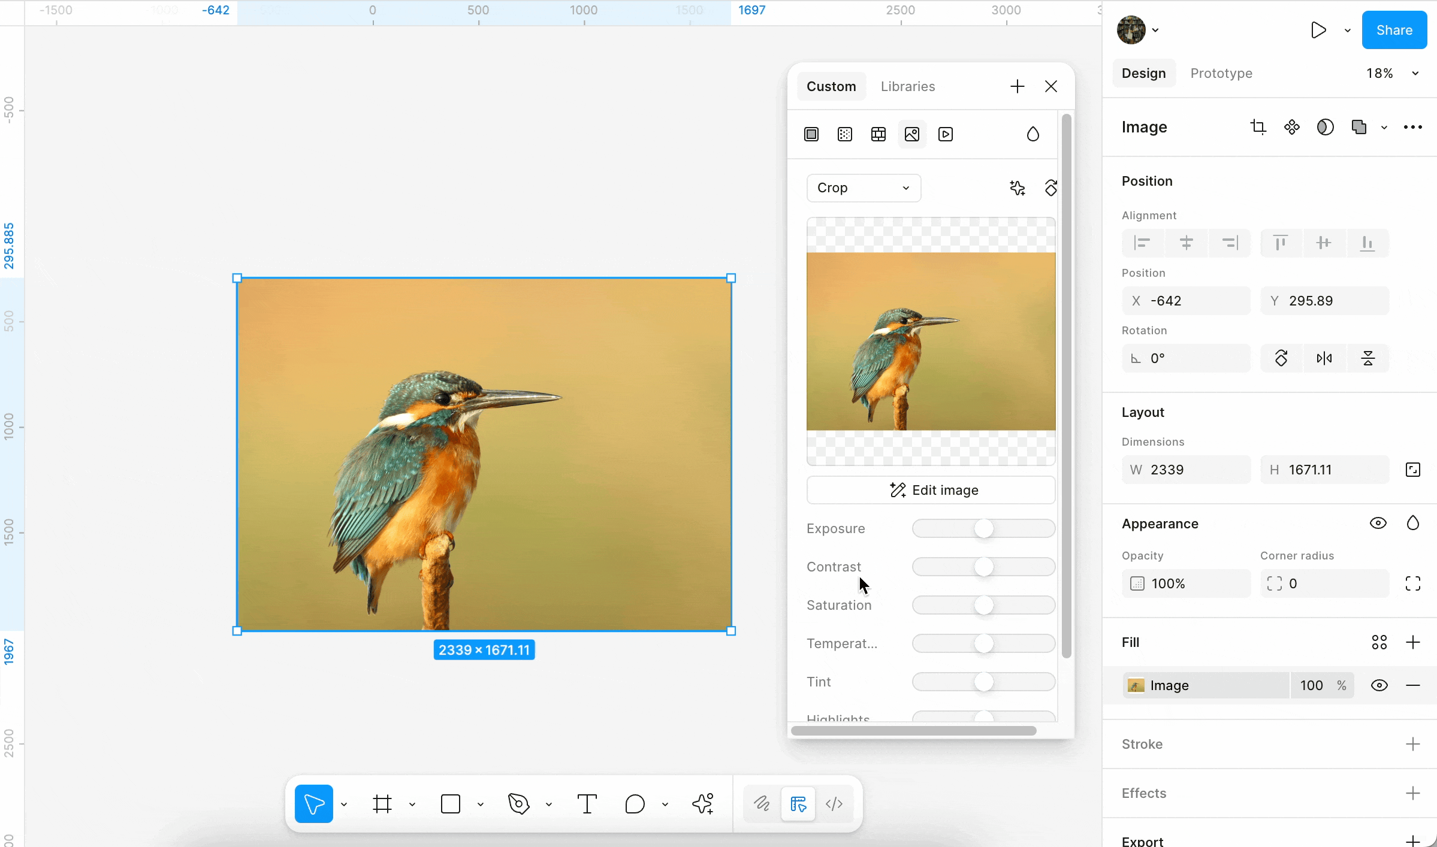Hide the Image fill with eye icon
The width and height of the screenshot is (1437, 847).
(1379, 685)
